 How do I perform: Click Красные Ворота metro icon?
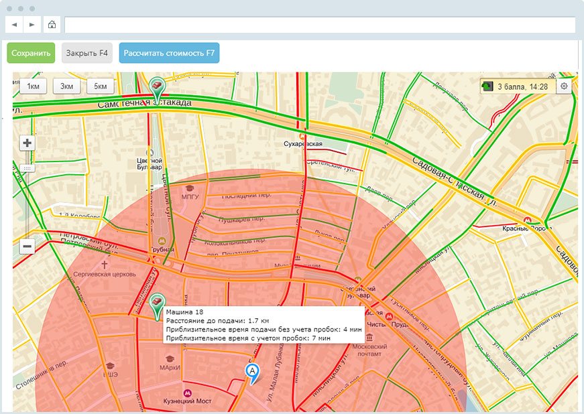(x=528, y=220)
